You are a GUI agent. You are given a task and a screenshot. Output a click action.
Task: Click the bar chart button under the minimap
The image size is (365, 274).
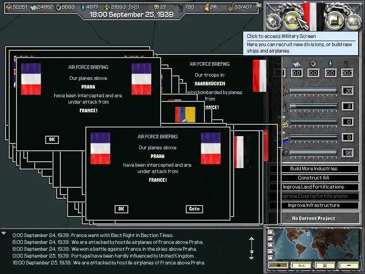[x=302, y=265]
